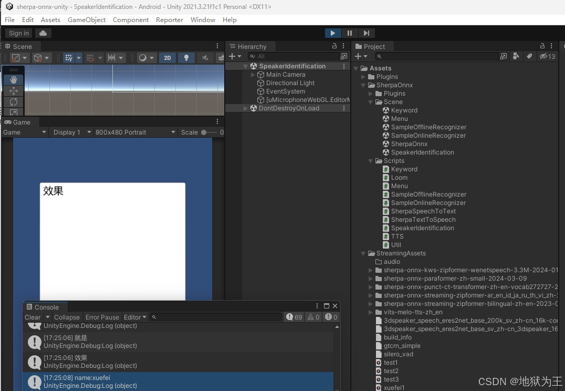
Task: Click Project search by type icon
Action: coord(516,56)
